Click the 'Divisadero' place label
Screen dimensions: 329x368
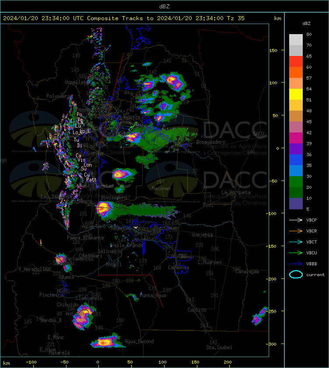click(114, 198)
